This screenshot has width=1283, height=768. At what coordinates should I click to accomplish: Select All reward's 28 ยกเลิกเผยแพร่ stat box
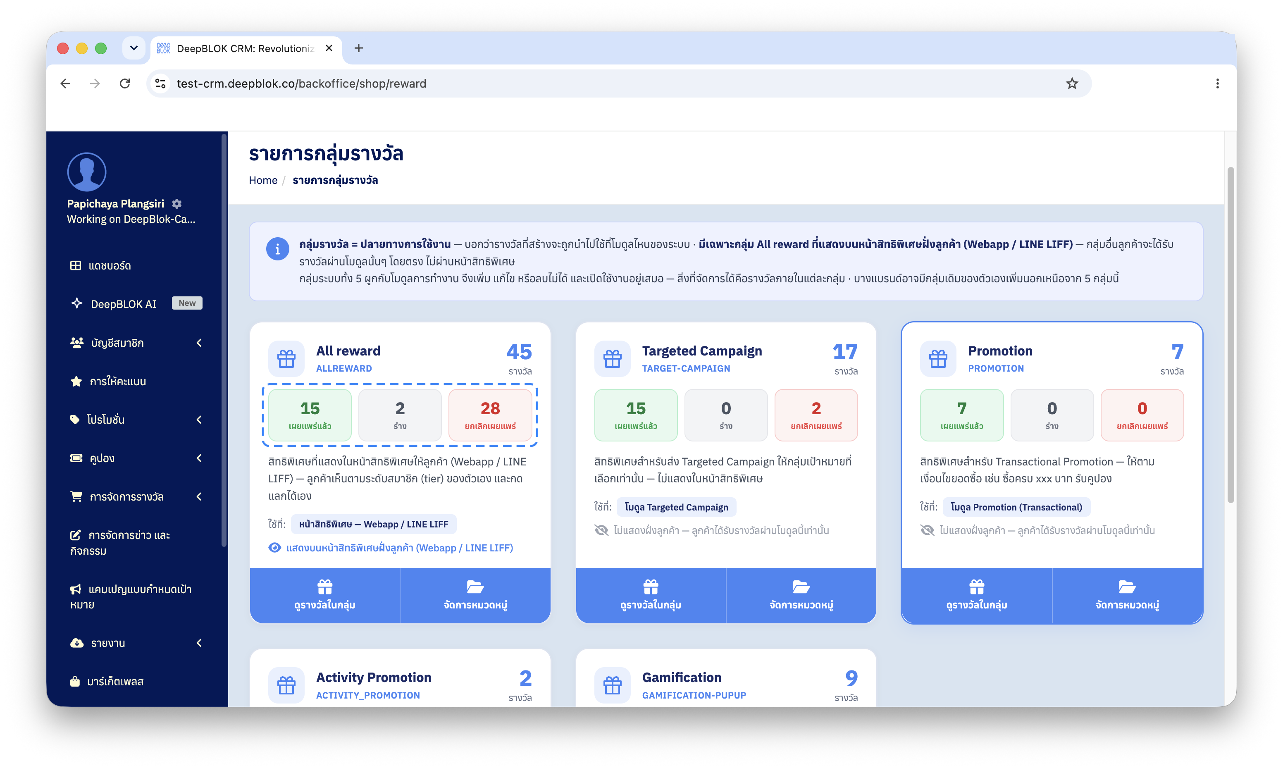pos(491,415)
